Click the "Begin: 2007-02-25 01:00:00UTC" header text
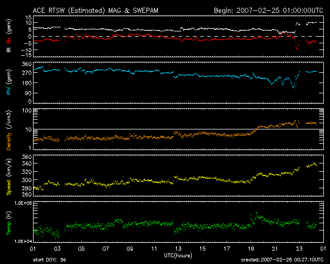The height and width of the screenshot is (264, 330). point(269,10)
